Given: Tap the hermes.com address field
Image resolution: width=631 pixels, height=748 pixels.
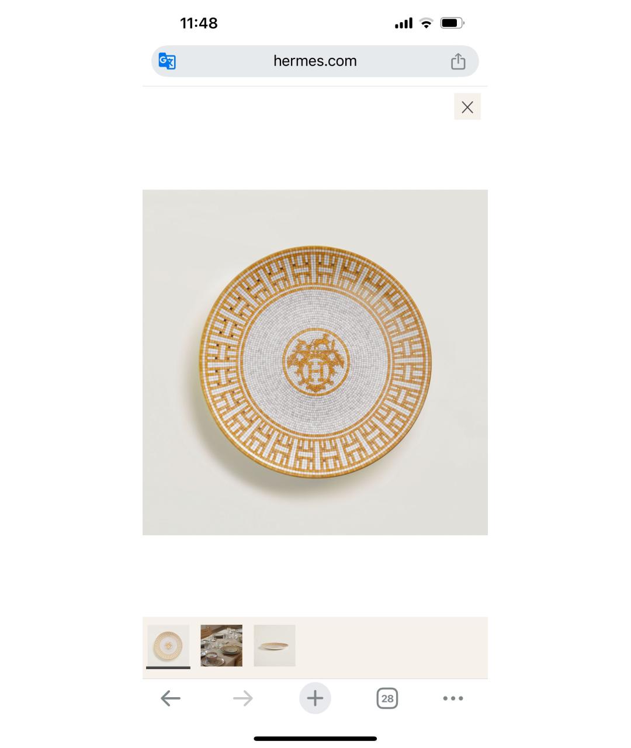Looking at the screenshot, I should pos(315,61).
